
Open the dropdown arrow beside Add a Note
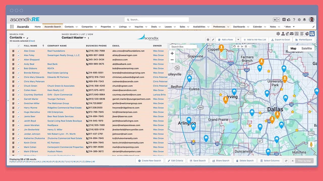(238, 40)
